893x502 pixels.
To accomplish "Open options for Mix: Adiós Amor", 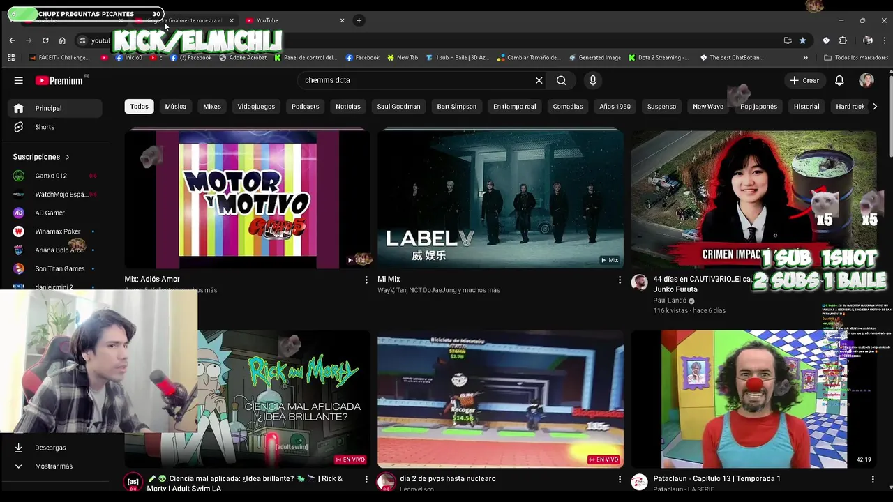I will point(366,280).
